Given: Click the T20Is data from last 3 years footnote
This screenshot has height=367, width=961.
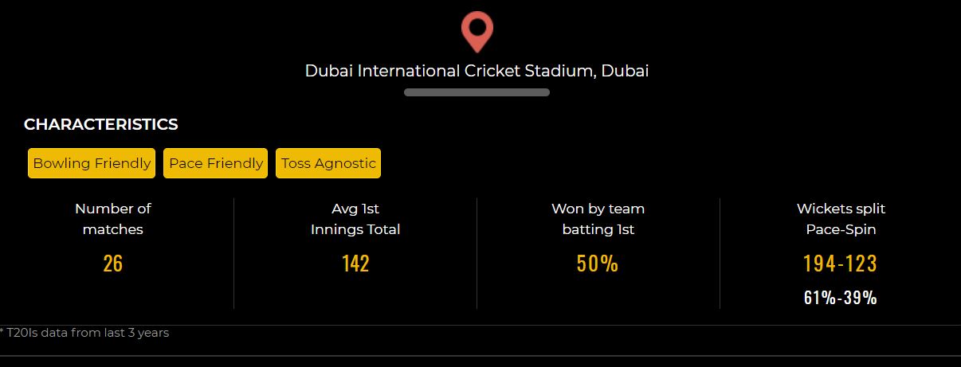Looking at the screenshot, I should coord(84,333).
